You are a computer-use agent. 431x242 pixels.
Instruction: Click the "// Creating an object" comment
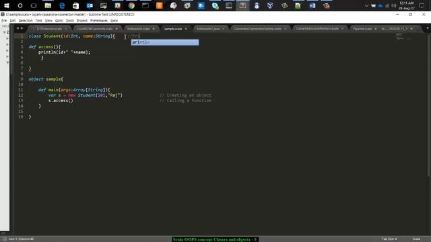(185, 95)
